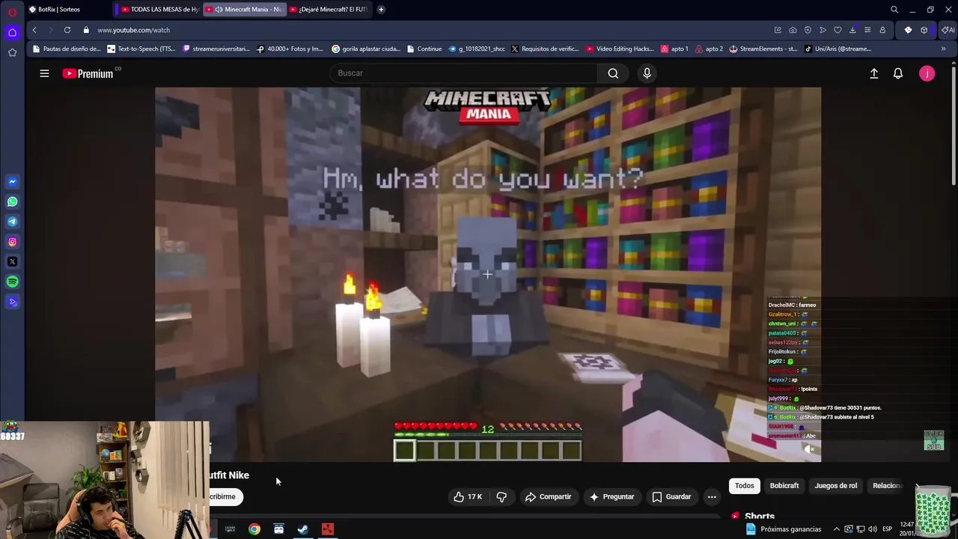Select the Bobicraft filter chip

(784, 486)
